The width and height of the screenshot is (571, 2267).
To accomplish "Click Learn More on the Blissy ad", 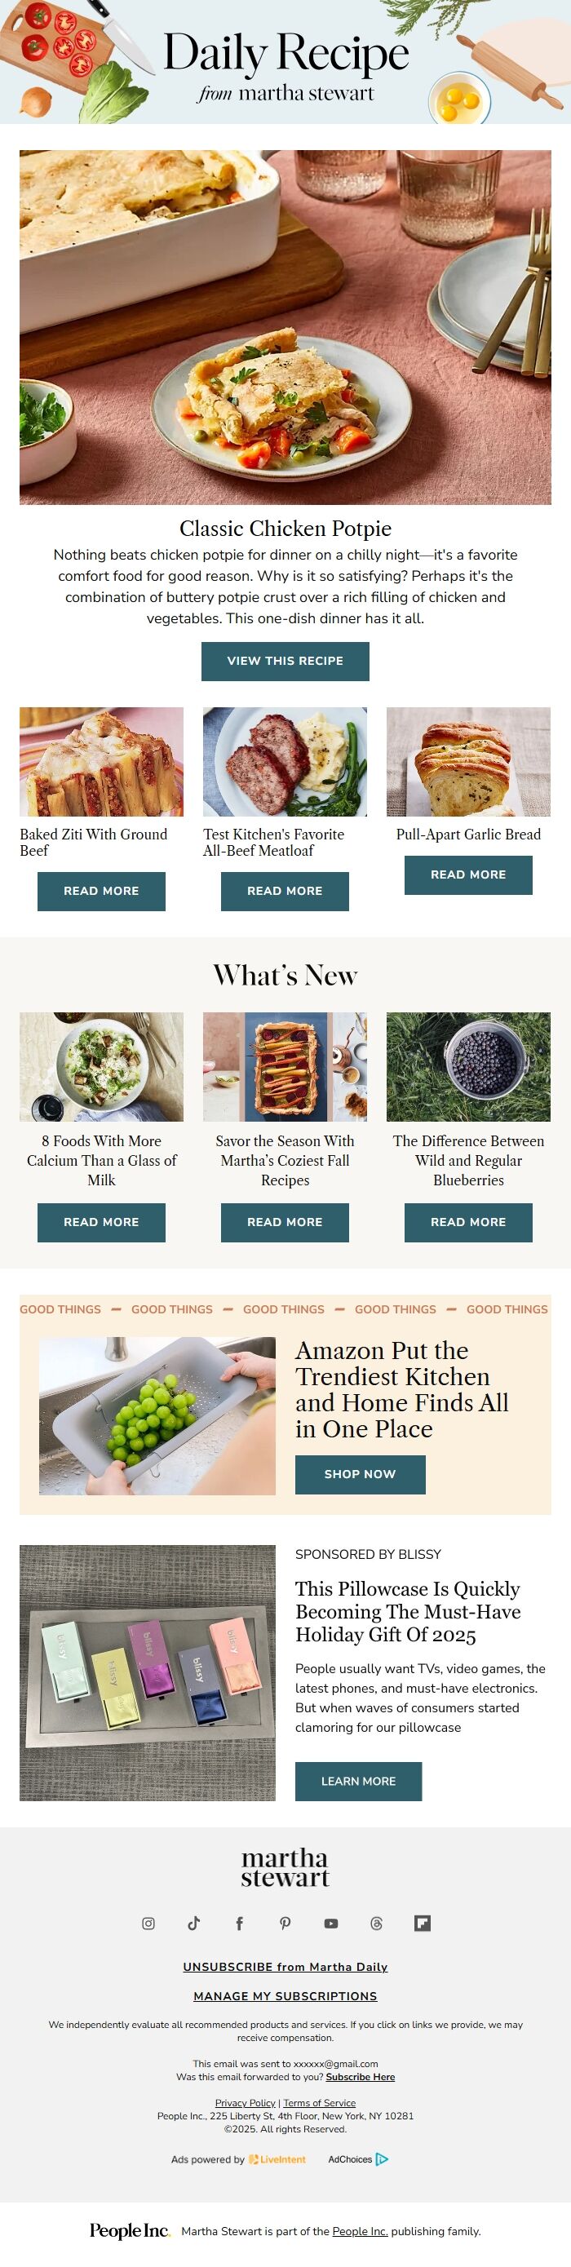I will coord(358,1780).
